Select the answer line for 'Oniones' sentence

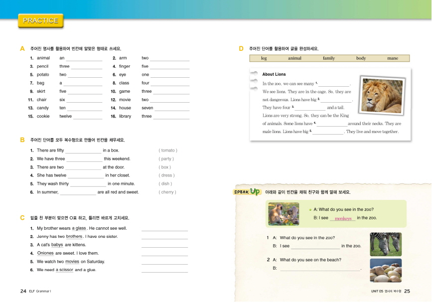tap(164, 254)
